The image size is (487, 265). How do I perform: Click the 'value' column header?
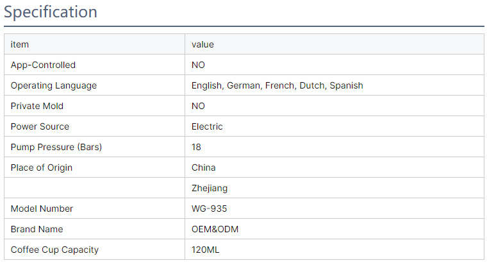(x=202, y=44)
